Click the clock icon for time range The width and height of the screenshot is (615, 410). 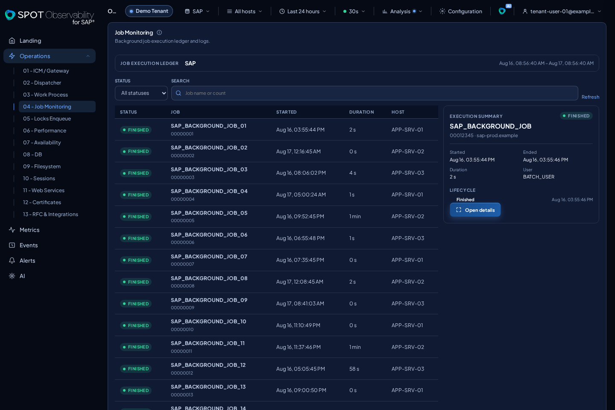pyautogui.click(x=282, y=11)
